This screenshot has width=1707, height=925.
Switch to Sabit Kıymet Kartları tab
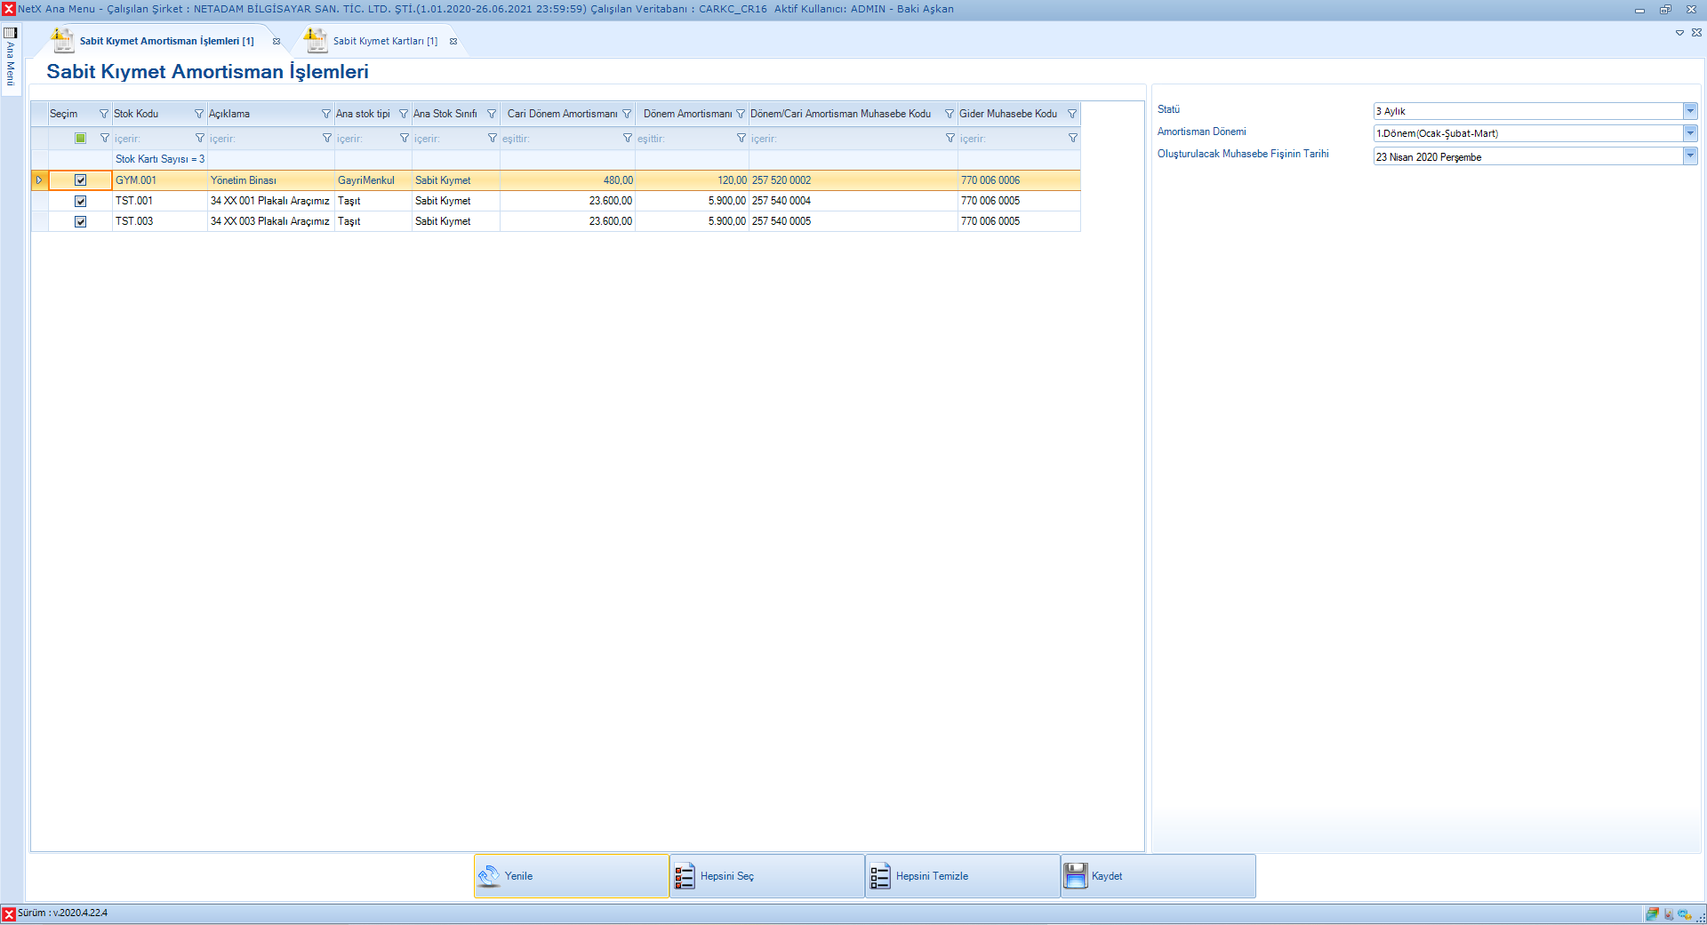point(384,41)
